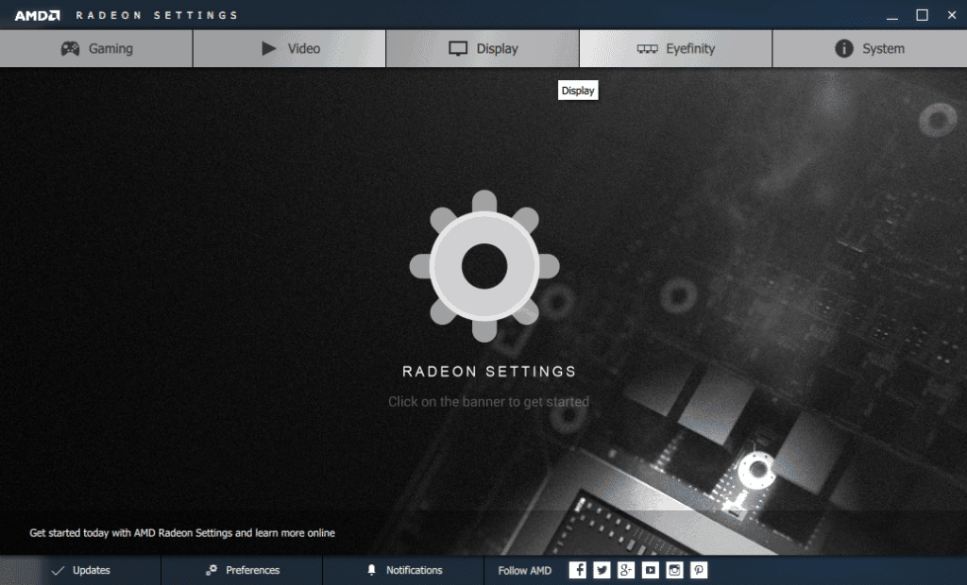Open the Preferences panel
The height and width of the screenshot is (585, 967).
(242, 570)
